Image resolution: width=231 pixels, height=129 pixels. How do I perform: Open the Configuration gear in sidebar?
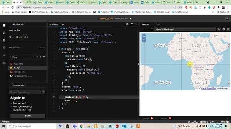pos(4,40)
